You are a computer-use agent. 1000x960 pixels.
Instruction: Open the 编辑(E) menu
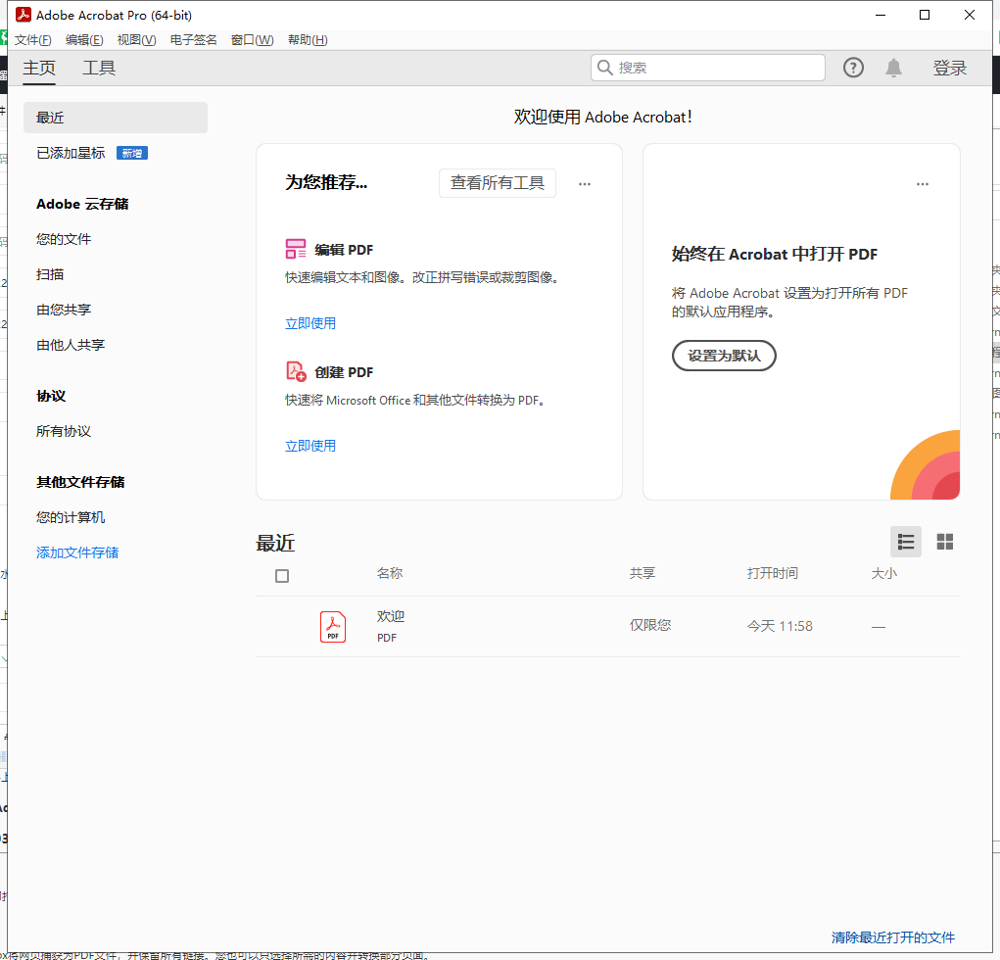(x=84, y=40)
